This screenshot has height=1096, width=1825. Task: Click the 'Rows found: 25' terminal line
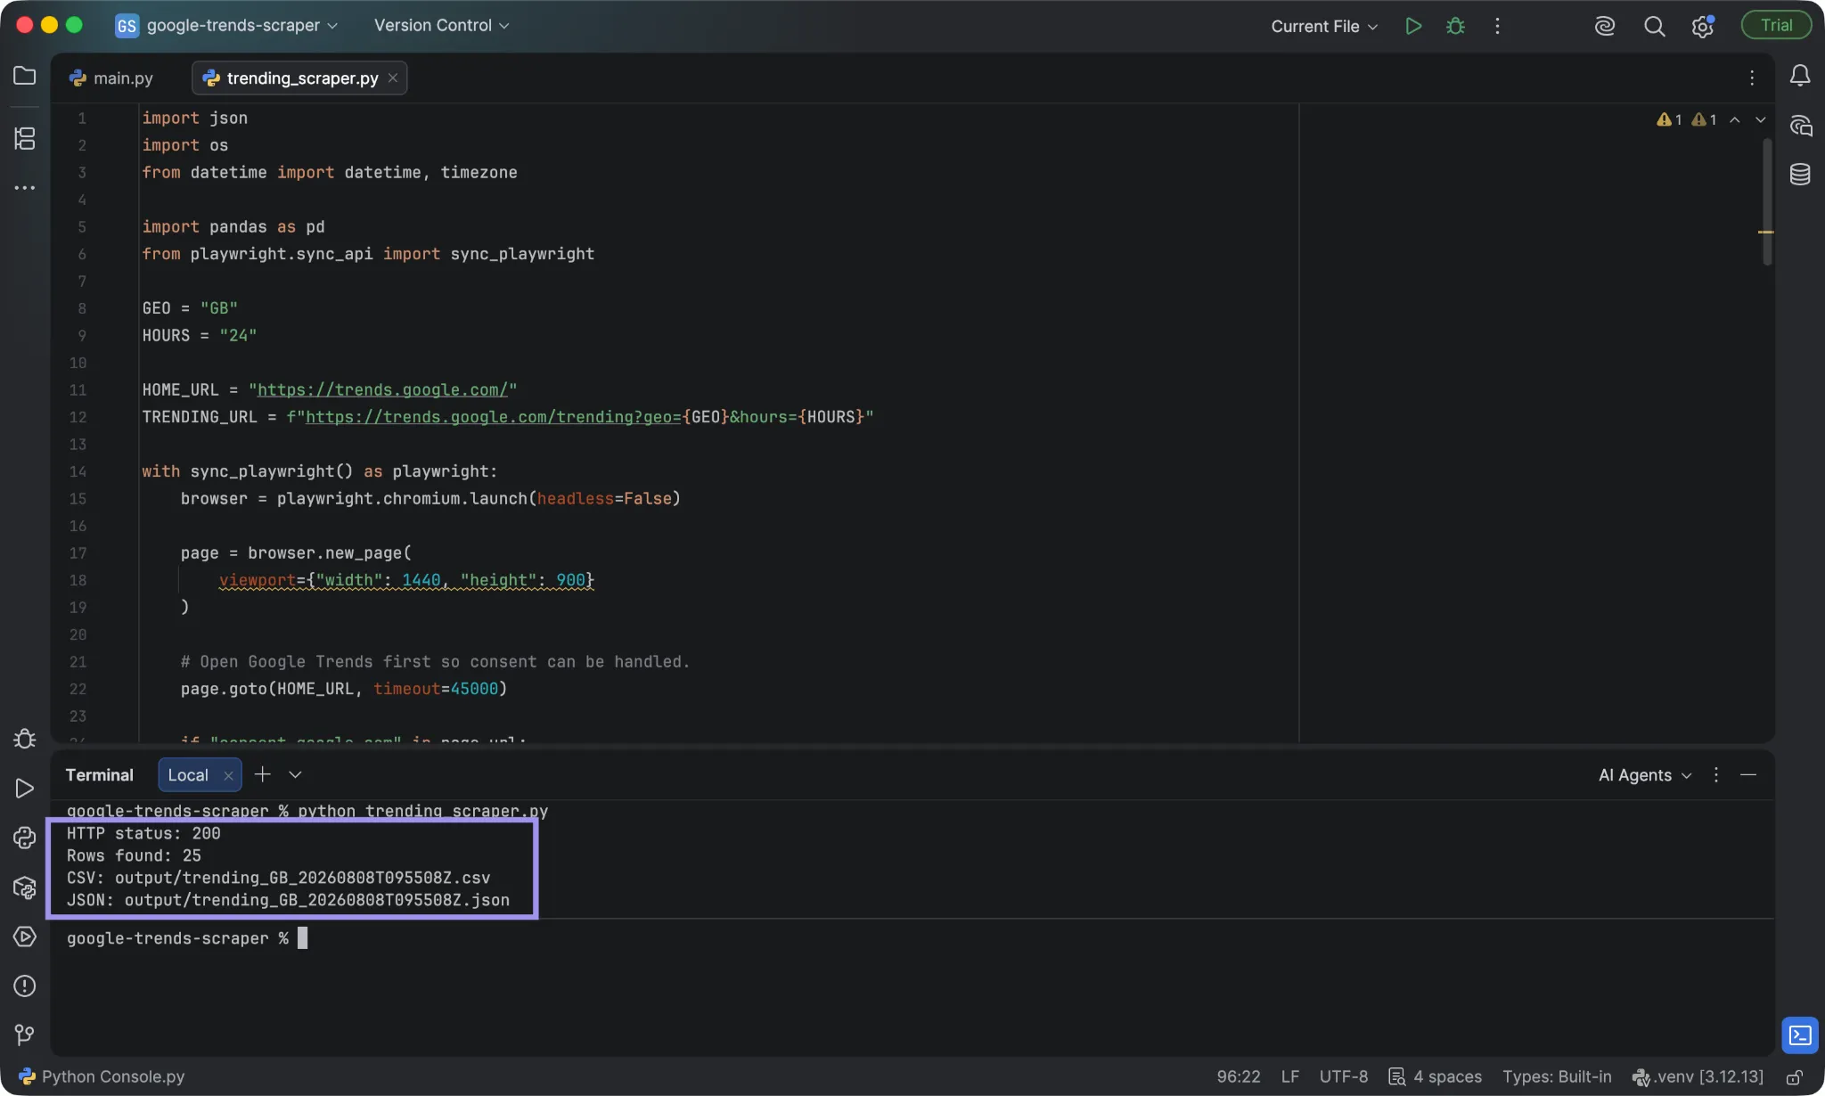coord(134,855)
